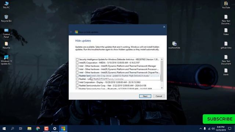The width and height of the screenshot is (235, 132).
Task: Cancel the Hide updates dialog
Action: pos(159,96)
